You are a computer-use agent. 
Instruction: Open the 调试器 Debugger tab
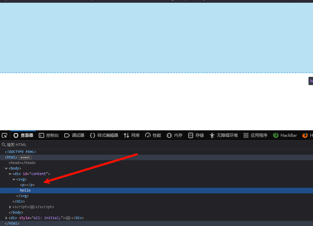(74, 135)
